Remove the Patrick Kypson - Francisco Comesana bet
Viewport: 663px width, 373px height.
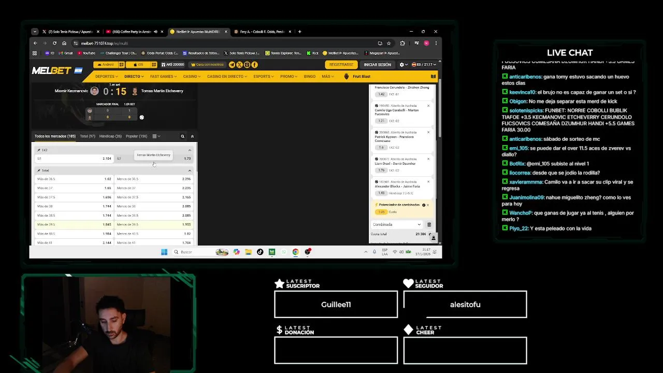click(x=428, y=132)
